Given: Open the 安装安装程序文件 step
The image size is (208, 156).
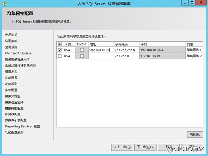Looking at the screenshot, I should 17,59.
